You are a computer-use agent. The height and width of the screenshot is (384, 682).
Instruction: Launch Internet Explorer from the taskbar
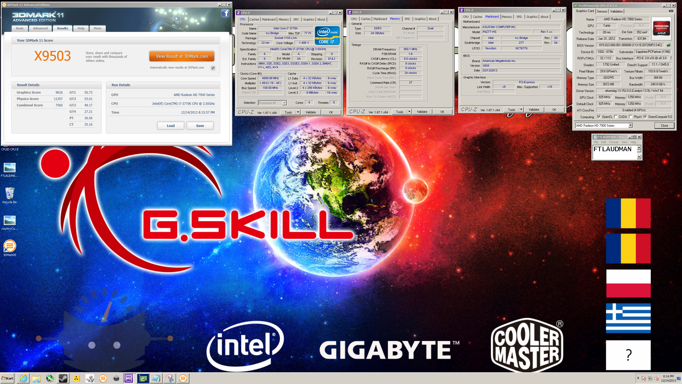point(23,378)
